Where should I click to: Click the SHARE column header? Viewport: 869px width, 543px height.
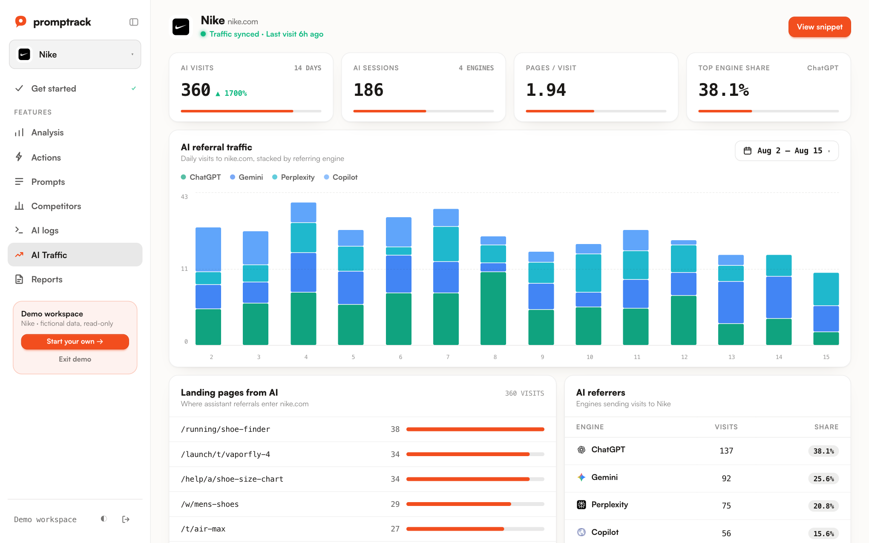click(826, 427)
